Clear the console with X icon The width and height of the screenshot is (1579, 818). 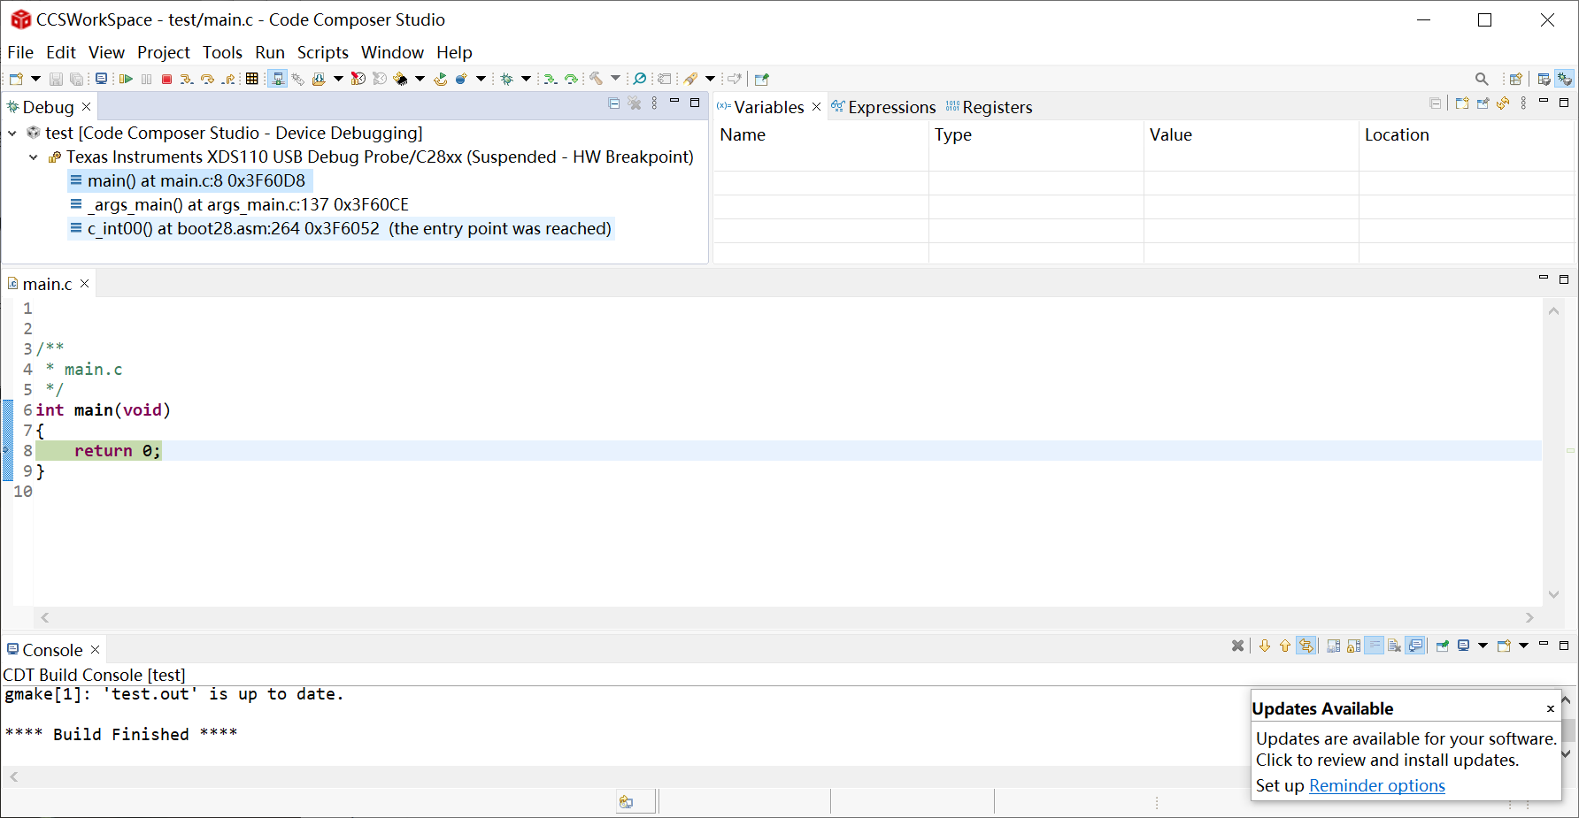(x=1237, y=646)
